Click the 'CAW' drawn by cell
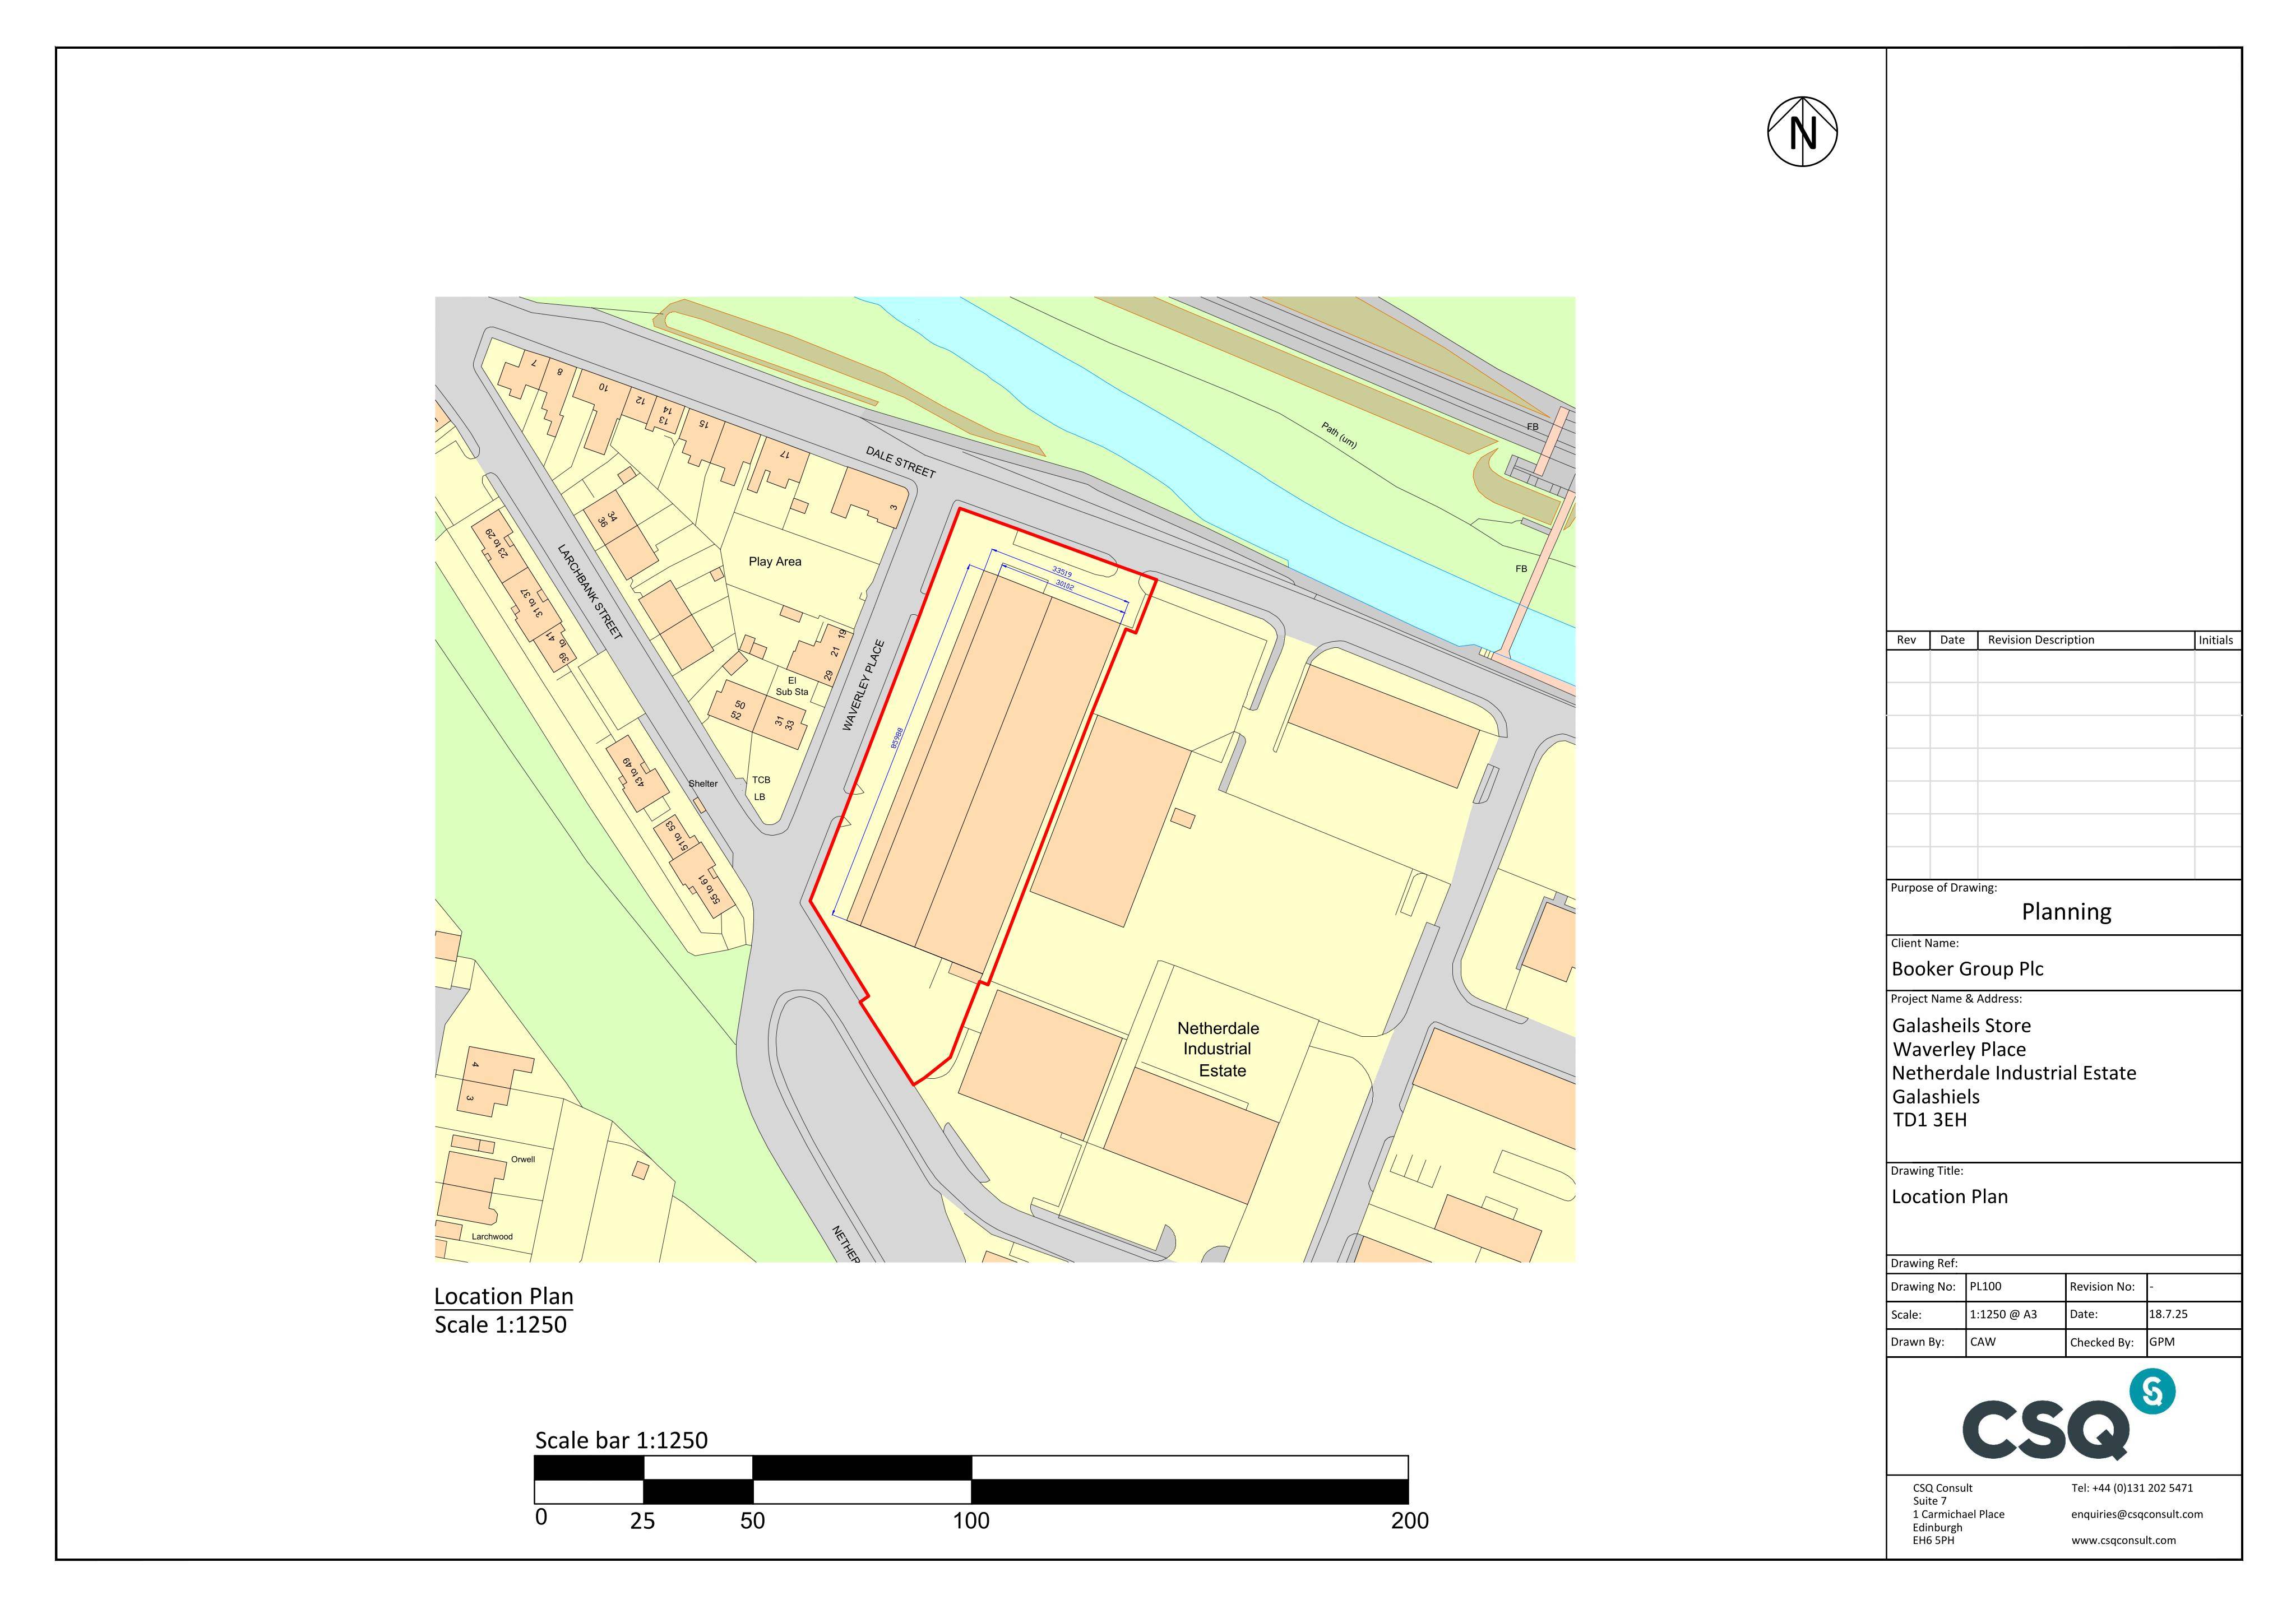 pyautogui.click(x=2016, y=1343)
